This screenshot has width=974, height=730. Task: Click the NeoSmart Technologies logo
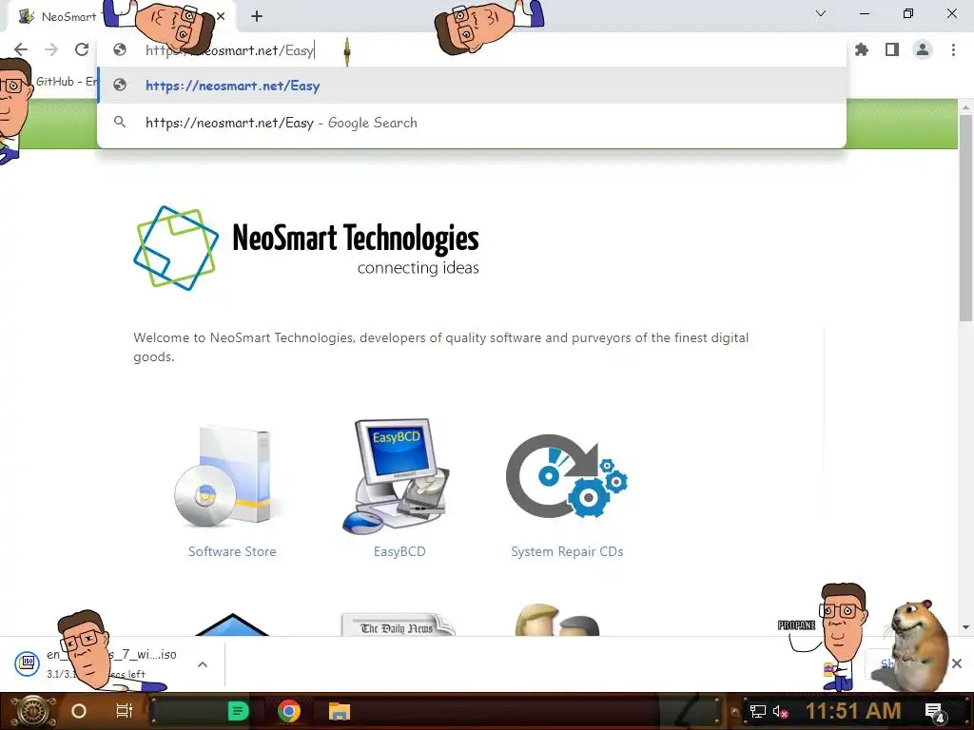click(x=306, y=248)
